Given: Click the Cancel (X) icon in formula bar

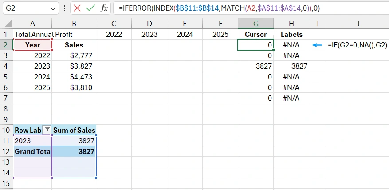Looking at the screenshot, I should coord(77,8).
